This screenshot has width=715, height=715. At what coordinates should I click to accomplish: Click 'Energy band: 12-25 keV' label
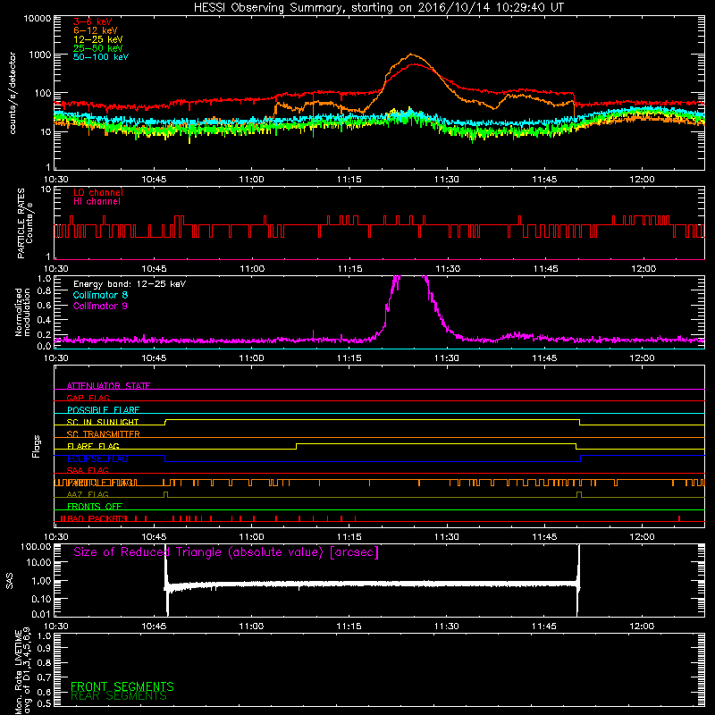[130, 284]
